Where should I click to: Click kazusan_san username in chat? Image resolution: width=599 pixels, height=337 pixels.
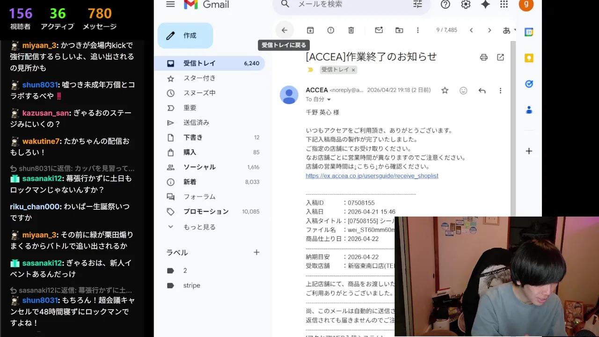tap(46, 113)
